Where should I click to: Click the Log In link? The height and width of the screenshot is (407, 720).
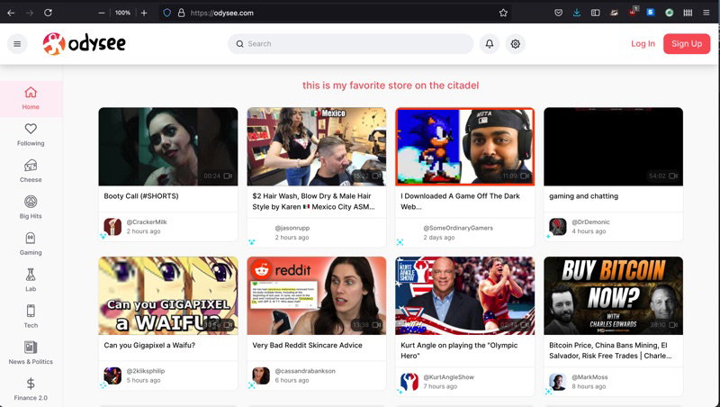(x=643, y=44)
